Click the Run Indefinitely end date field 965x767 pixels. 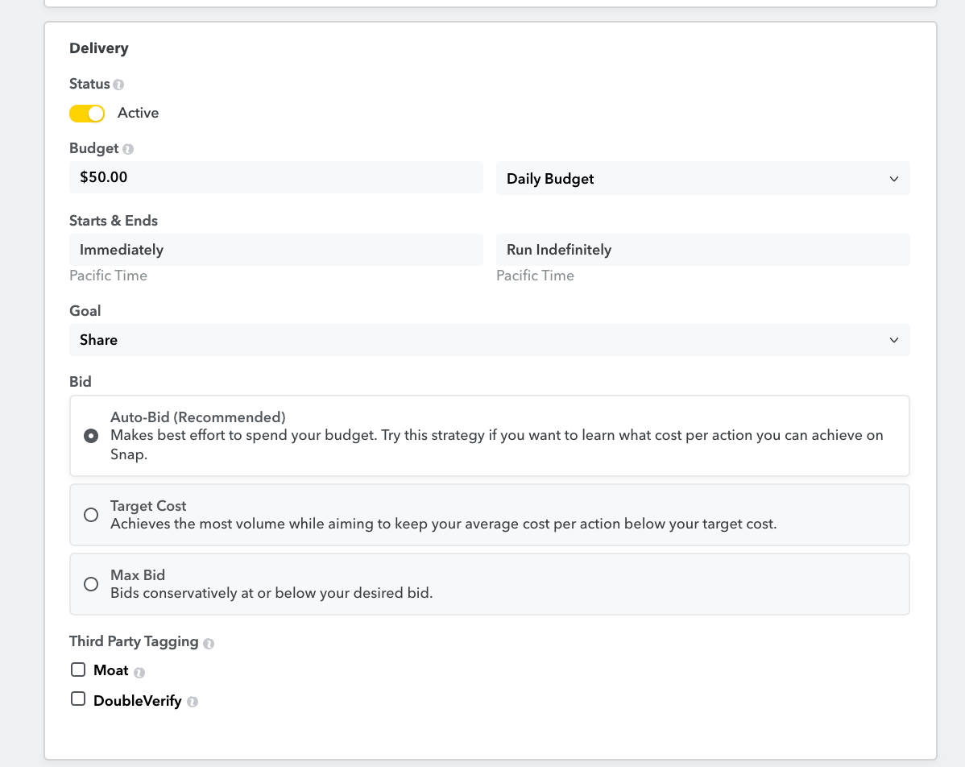(702, 250)
